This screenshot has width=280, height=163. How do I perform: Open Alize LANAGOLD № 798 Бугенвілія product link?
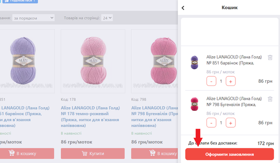(x=154, y=116)
